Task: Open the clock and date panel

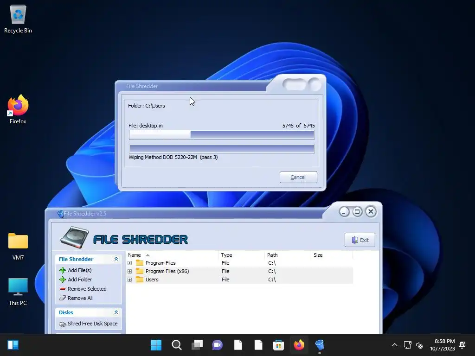Action: point(442,345)
